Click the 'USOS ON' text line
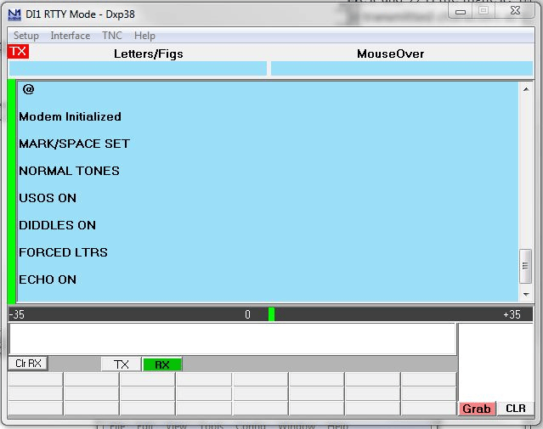543x429 pixels. (48, 198)
